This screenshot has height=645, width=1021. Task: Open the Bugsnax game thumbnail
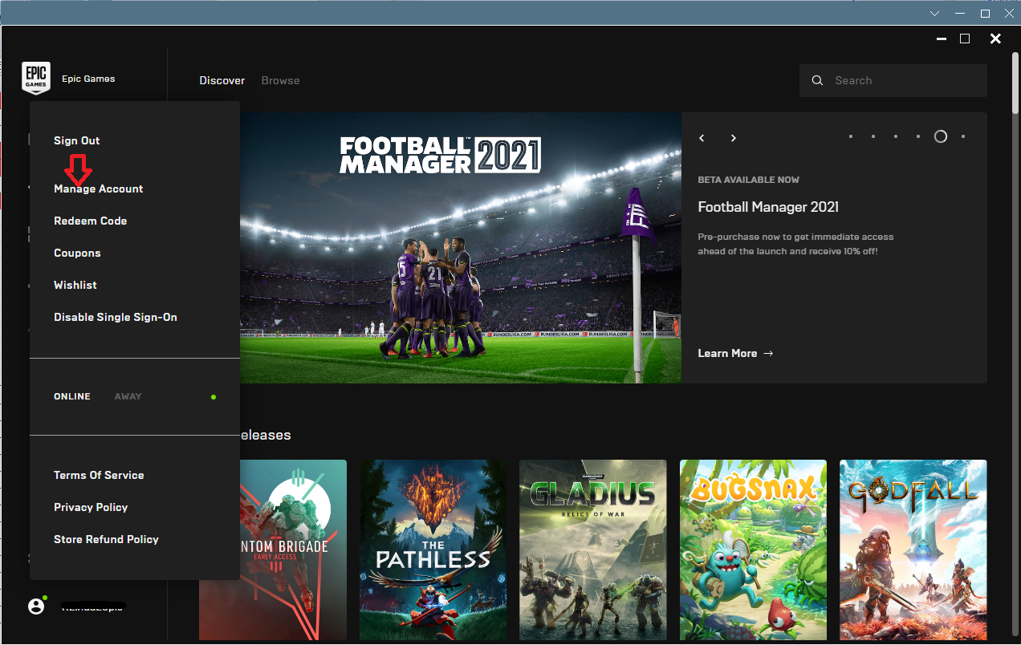tap(753, 550)
